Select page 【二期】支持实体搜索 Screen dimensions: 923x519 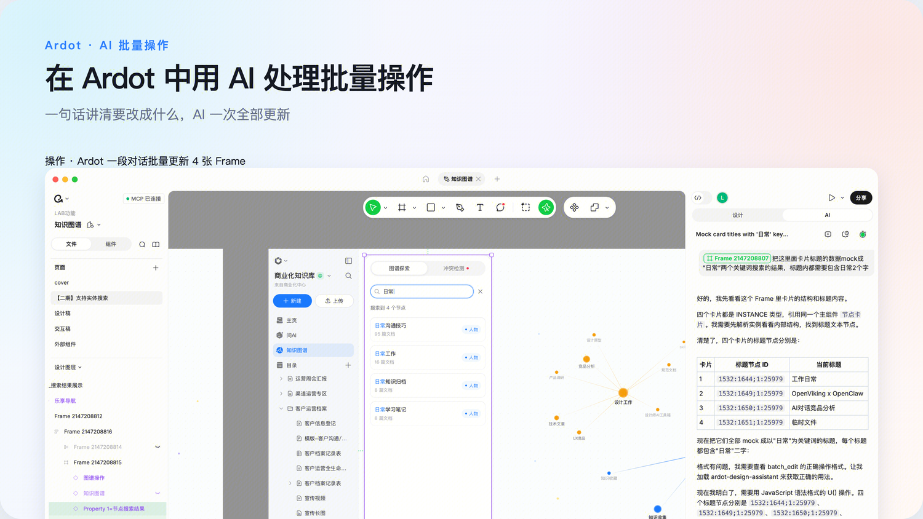pos(106,298)
